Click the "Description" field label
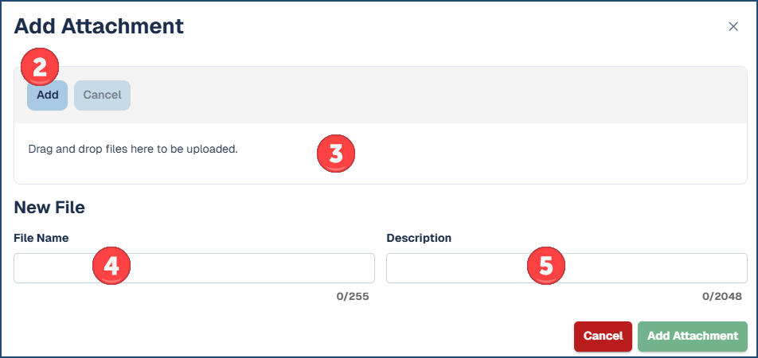 click(x=419, y=238)
